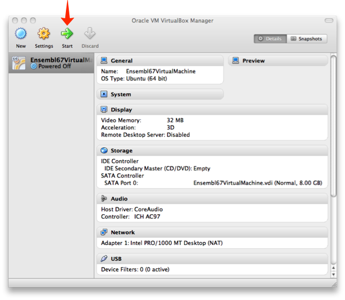Click the Discard toolbar label
Screen dimensions: 345x300
click(90, 46)
